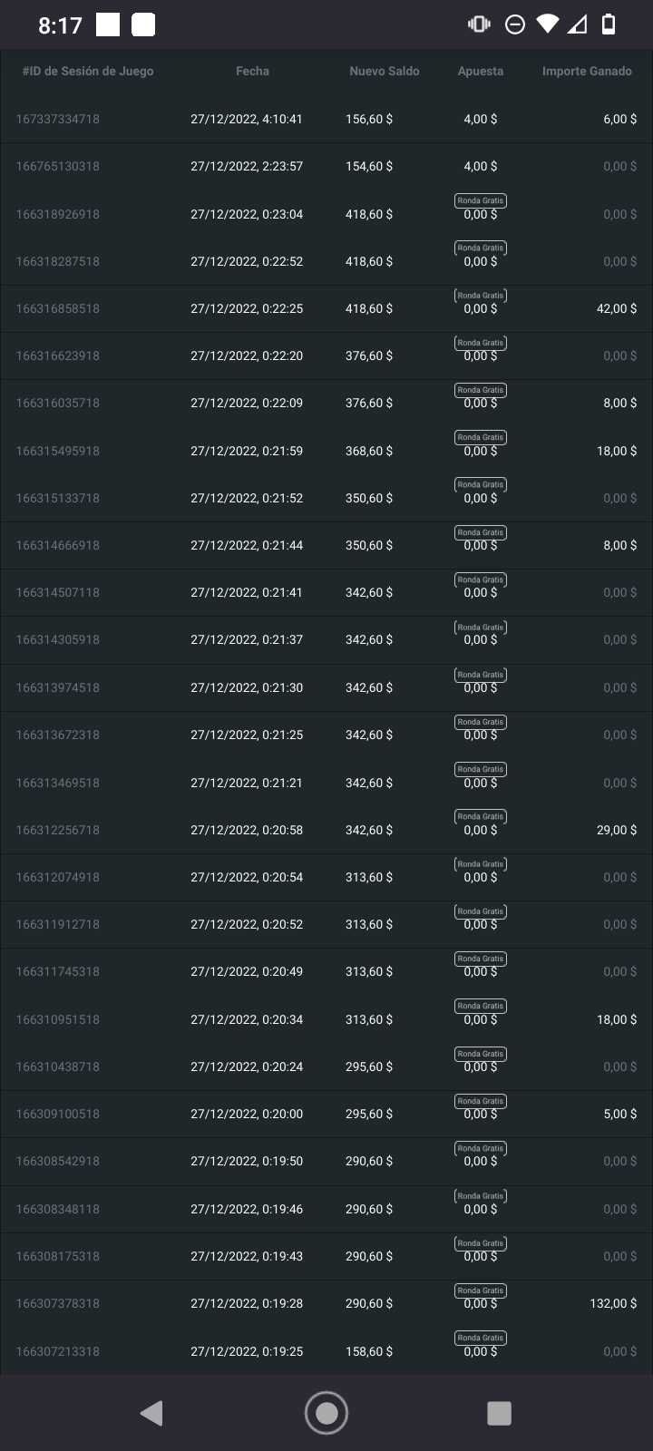Sort by the Fecha column header
Viewport: 653px width, 1451px height.
click(x=252, y=71)
